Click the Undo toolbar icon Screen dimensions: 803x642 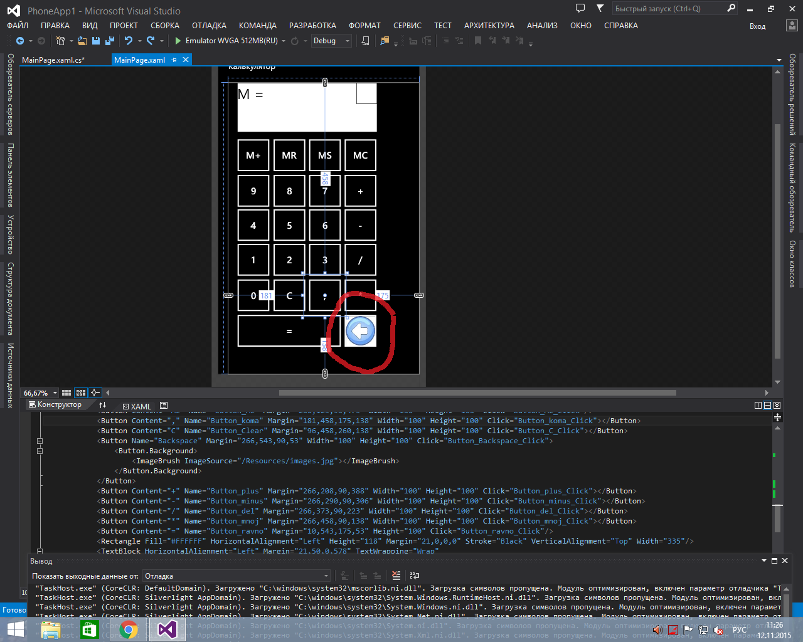click(x=129, y=41)
